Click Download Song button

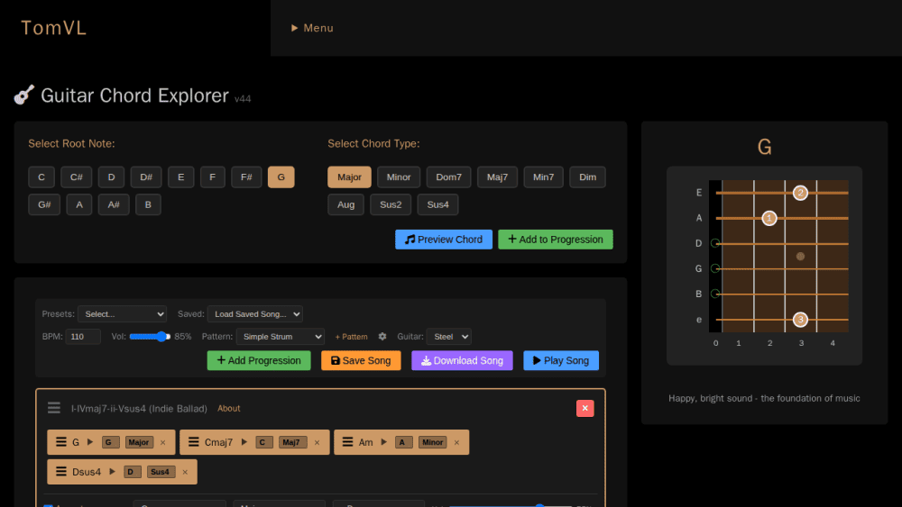click(462, 360)
